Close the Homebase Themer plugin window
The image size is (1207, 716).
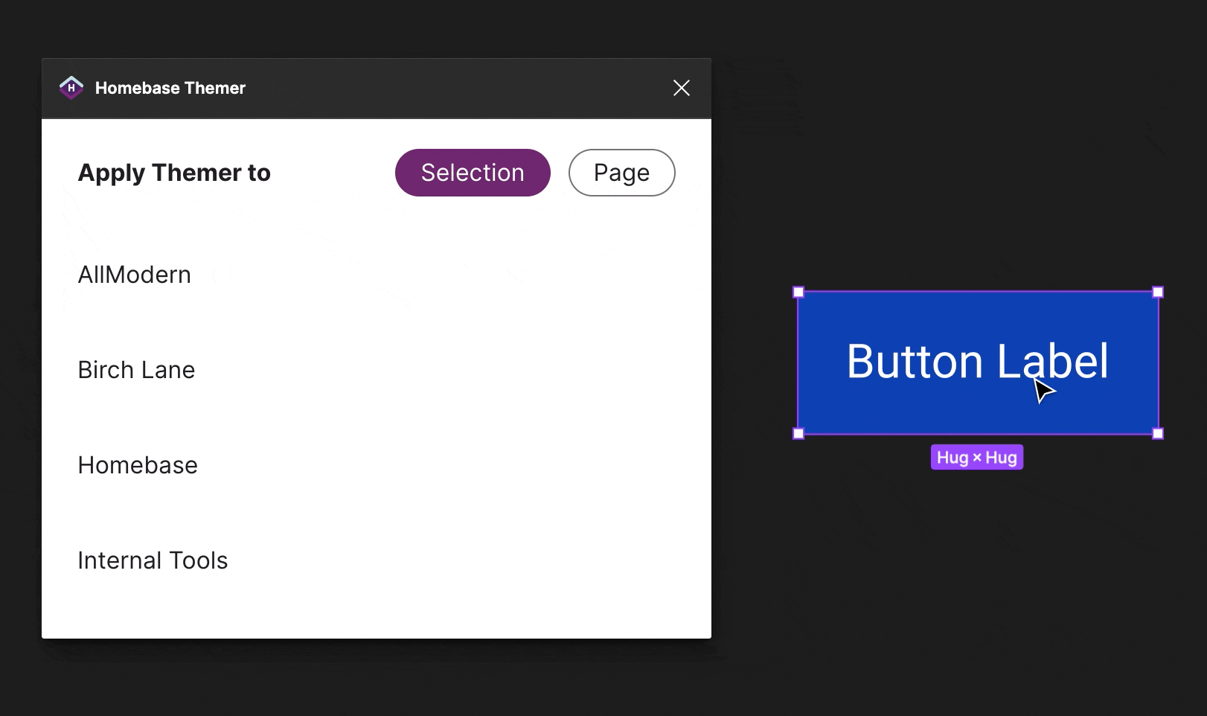[681, 87]
